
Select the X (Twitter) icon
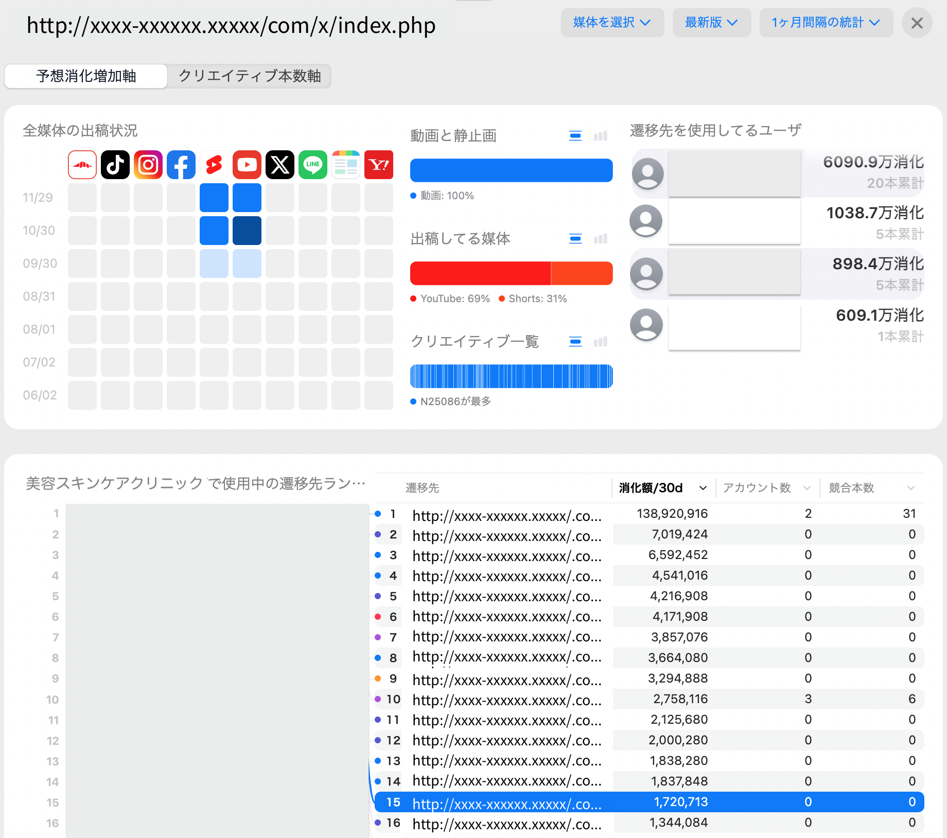(x=280, y=165)
